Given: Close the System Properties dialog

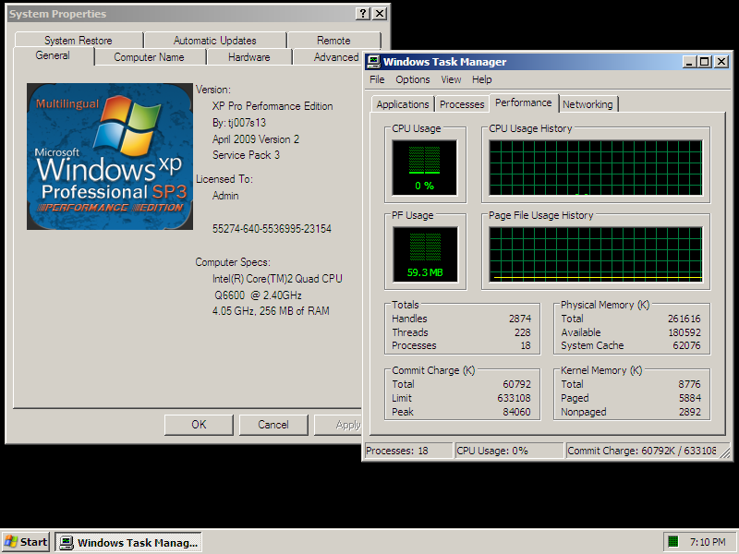Looking at the screenshot, I should (380, 14).
